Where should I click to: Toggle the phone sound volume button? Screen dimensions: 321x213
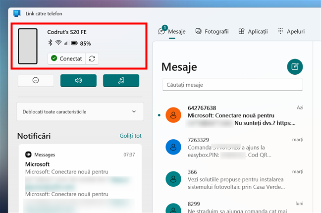[78, 80]
